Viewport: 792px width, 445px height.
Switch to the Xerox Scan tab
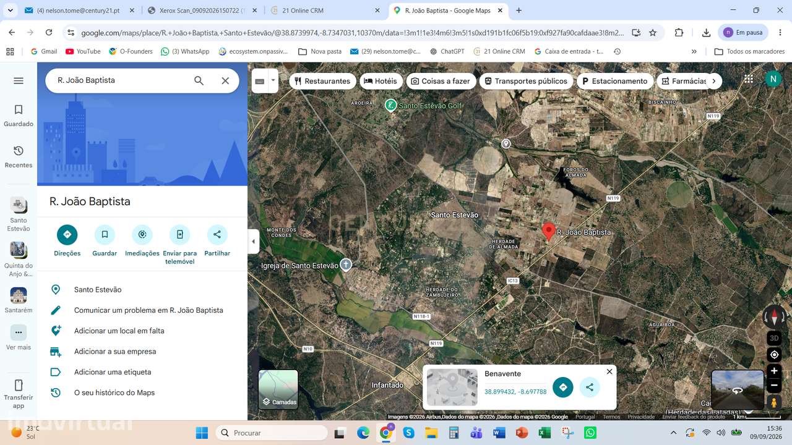pos(201,11)
